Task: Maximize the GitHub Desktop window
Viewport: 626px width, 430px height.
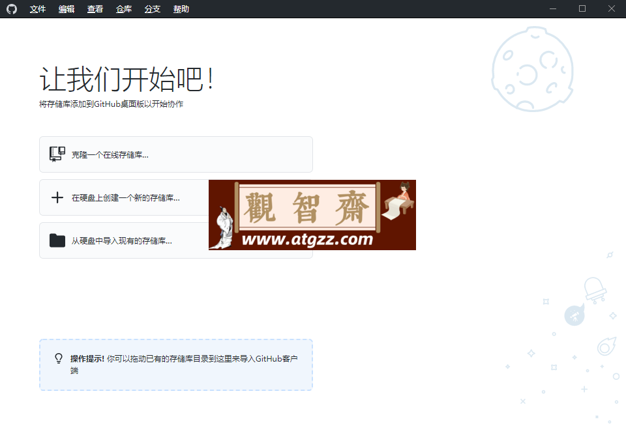Action: [582, 8]
